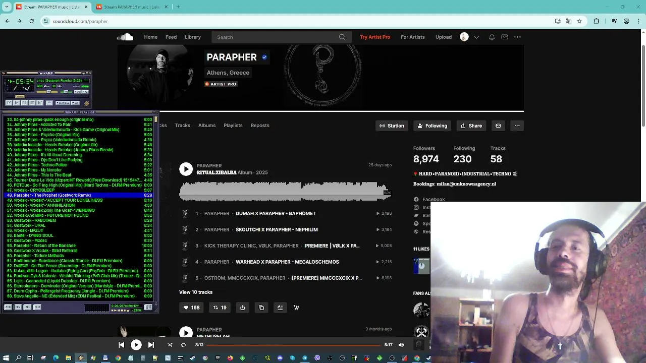
Task: Open File Explorer from the taskbar
Action: coord(68,358)
